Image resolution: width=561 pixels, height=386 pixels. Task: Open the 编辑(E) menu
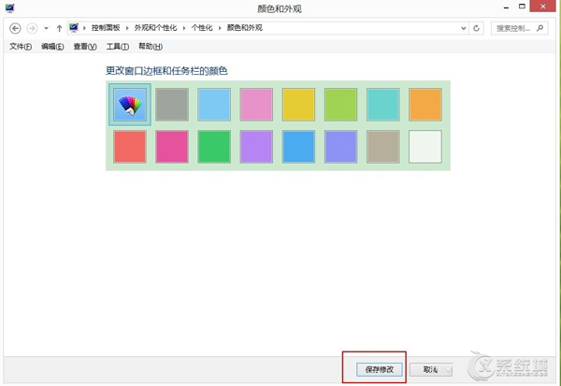click(x=52, y=47)
